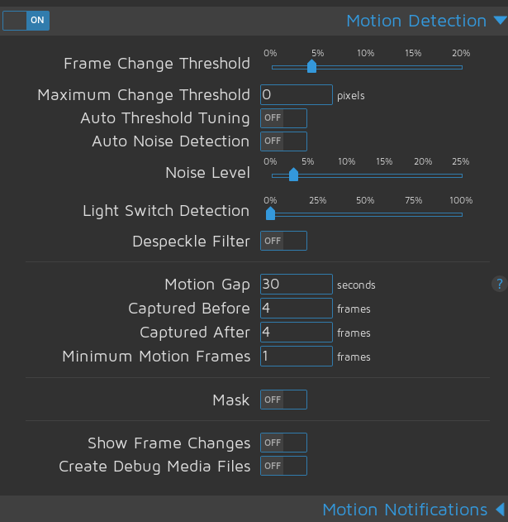Viewport: 508px width, 522px height.
Task: Click the Motion Detection section title
Action: coord(416,21)
